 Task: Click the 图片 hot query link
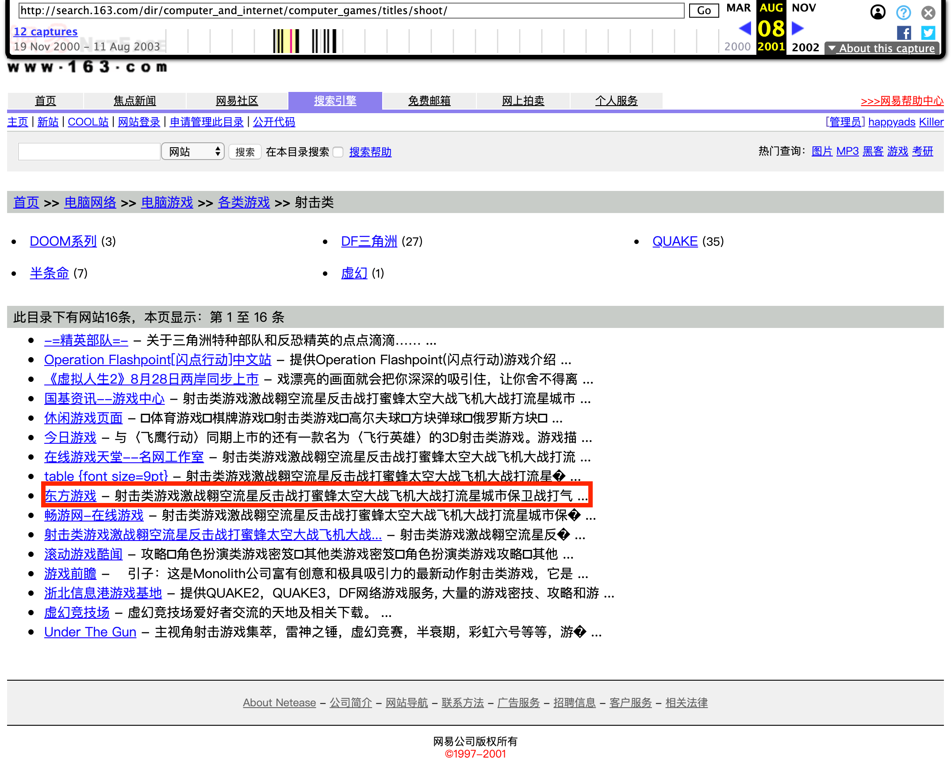point(822,151)
